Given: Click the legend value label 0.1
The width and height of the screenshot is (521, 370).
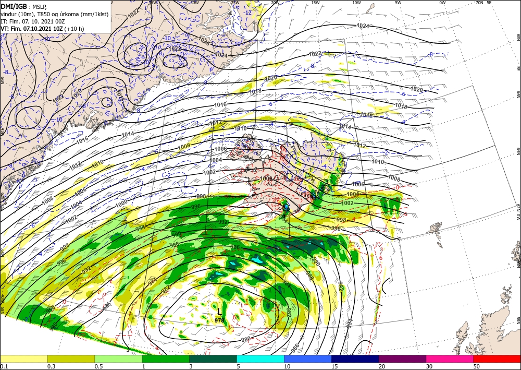Looking at the screenshot, I should tap(3, 366).
